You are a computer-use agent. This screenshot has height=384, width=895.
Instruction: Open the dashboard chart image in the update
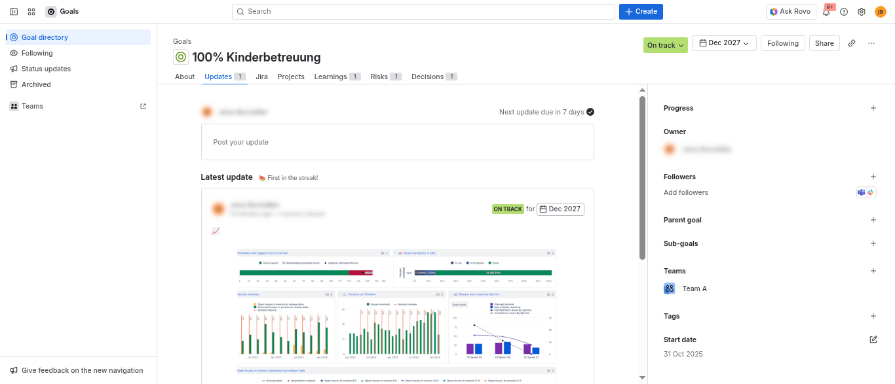click(396, 316)
